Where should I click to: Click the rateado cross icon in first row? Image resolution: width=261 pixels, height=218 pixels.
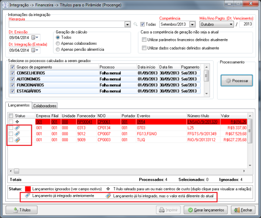(x=18, y=122)
